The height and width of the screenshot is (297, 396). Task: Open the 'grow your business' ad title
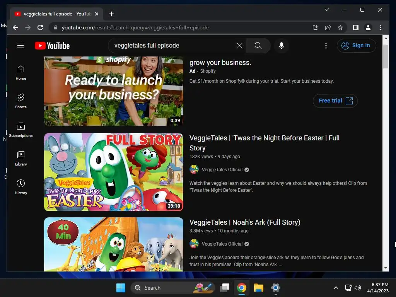pyautogui.click(x=220, y=63)
